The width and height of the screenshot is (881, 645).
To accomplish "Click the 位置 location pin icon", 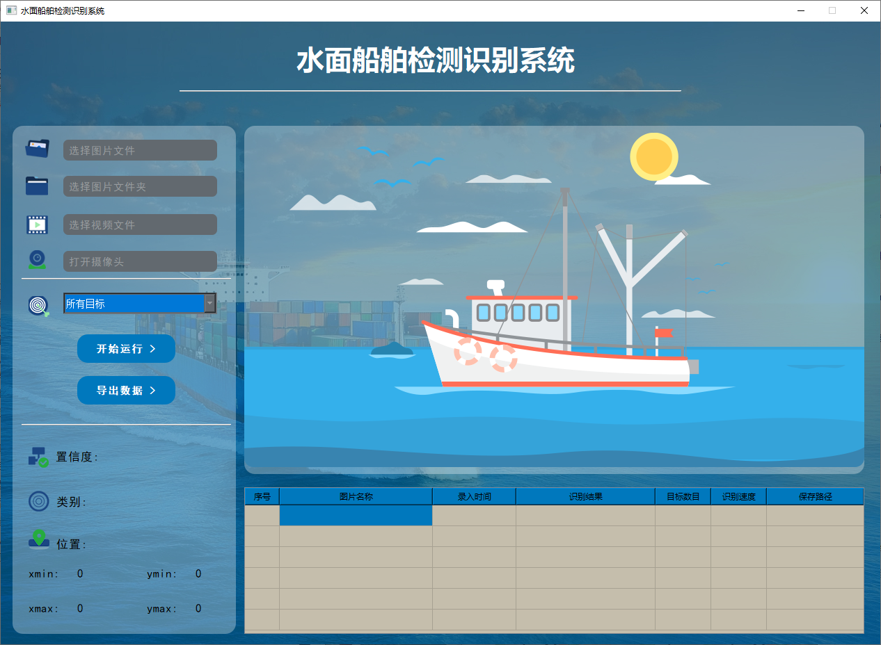I will pos(38,543).
